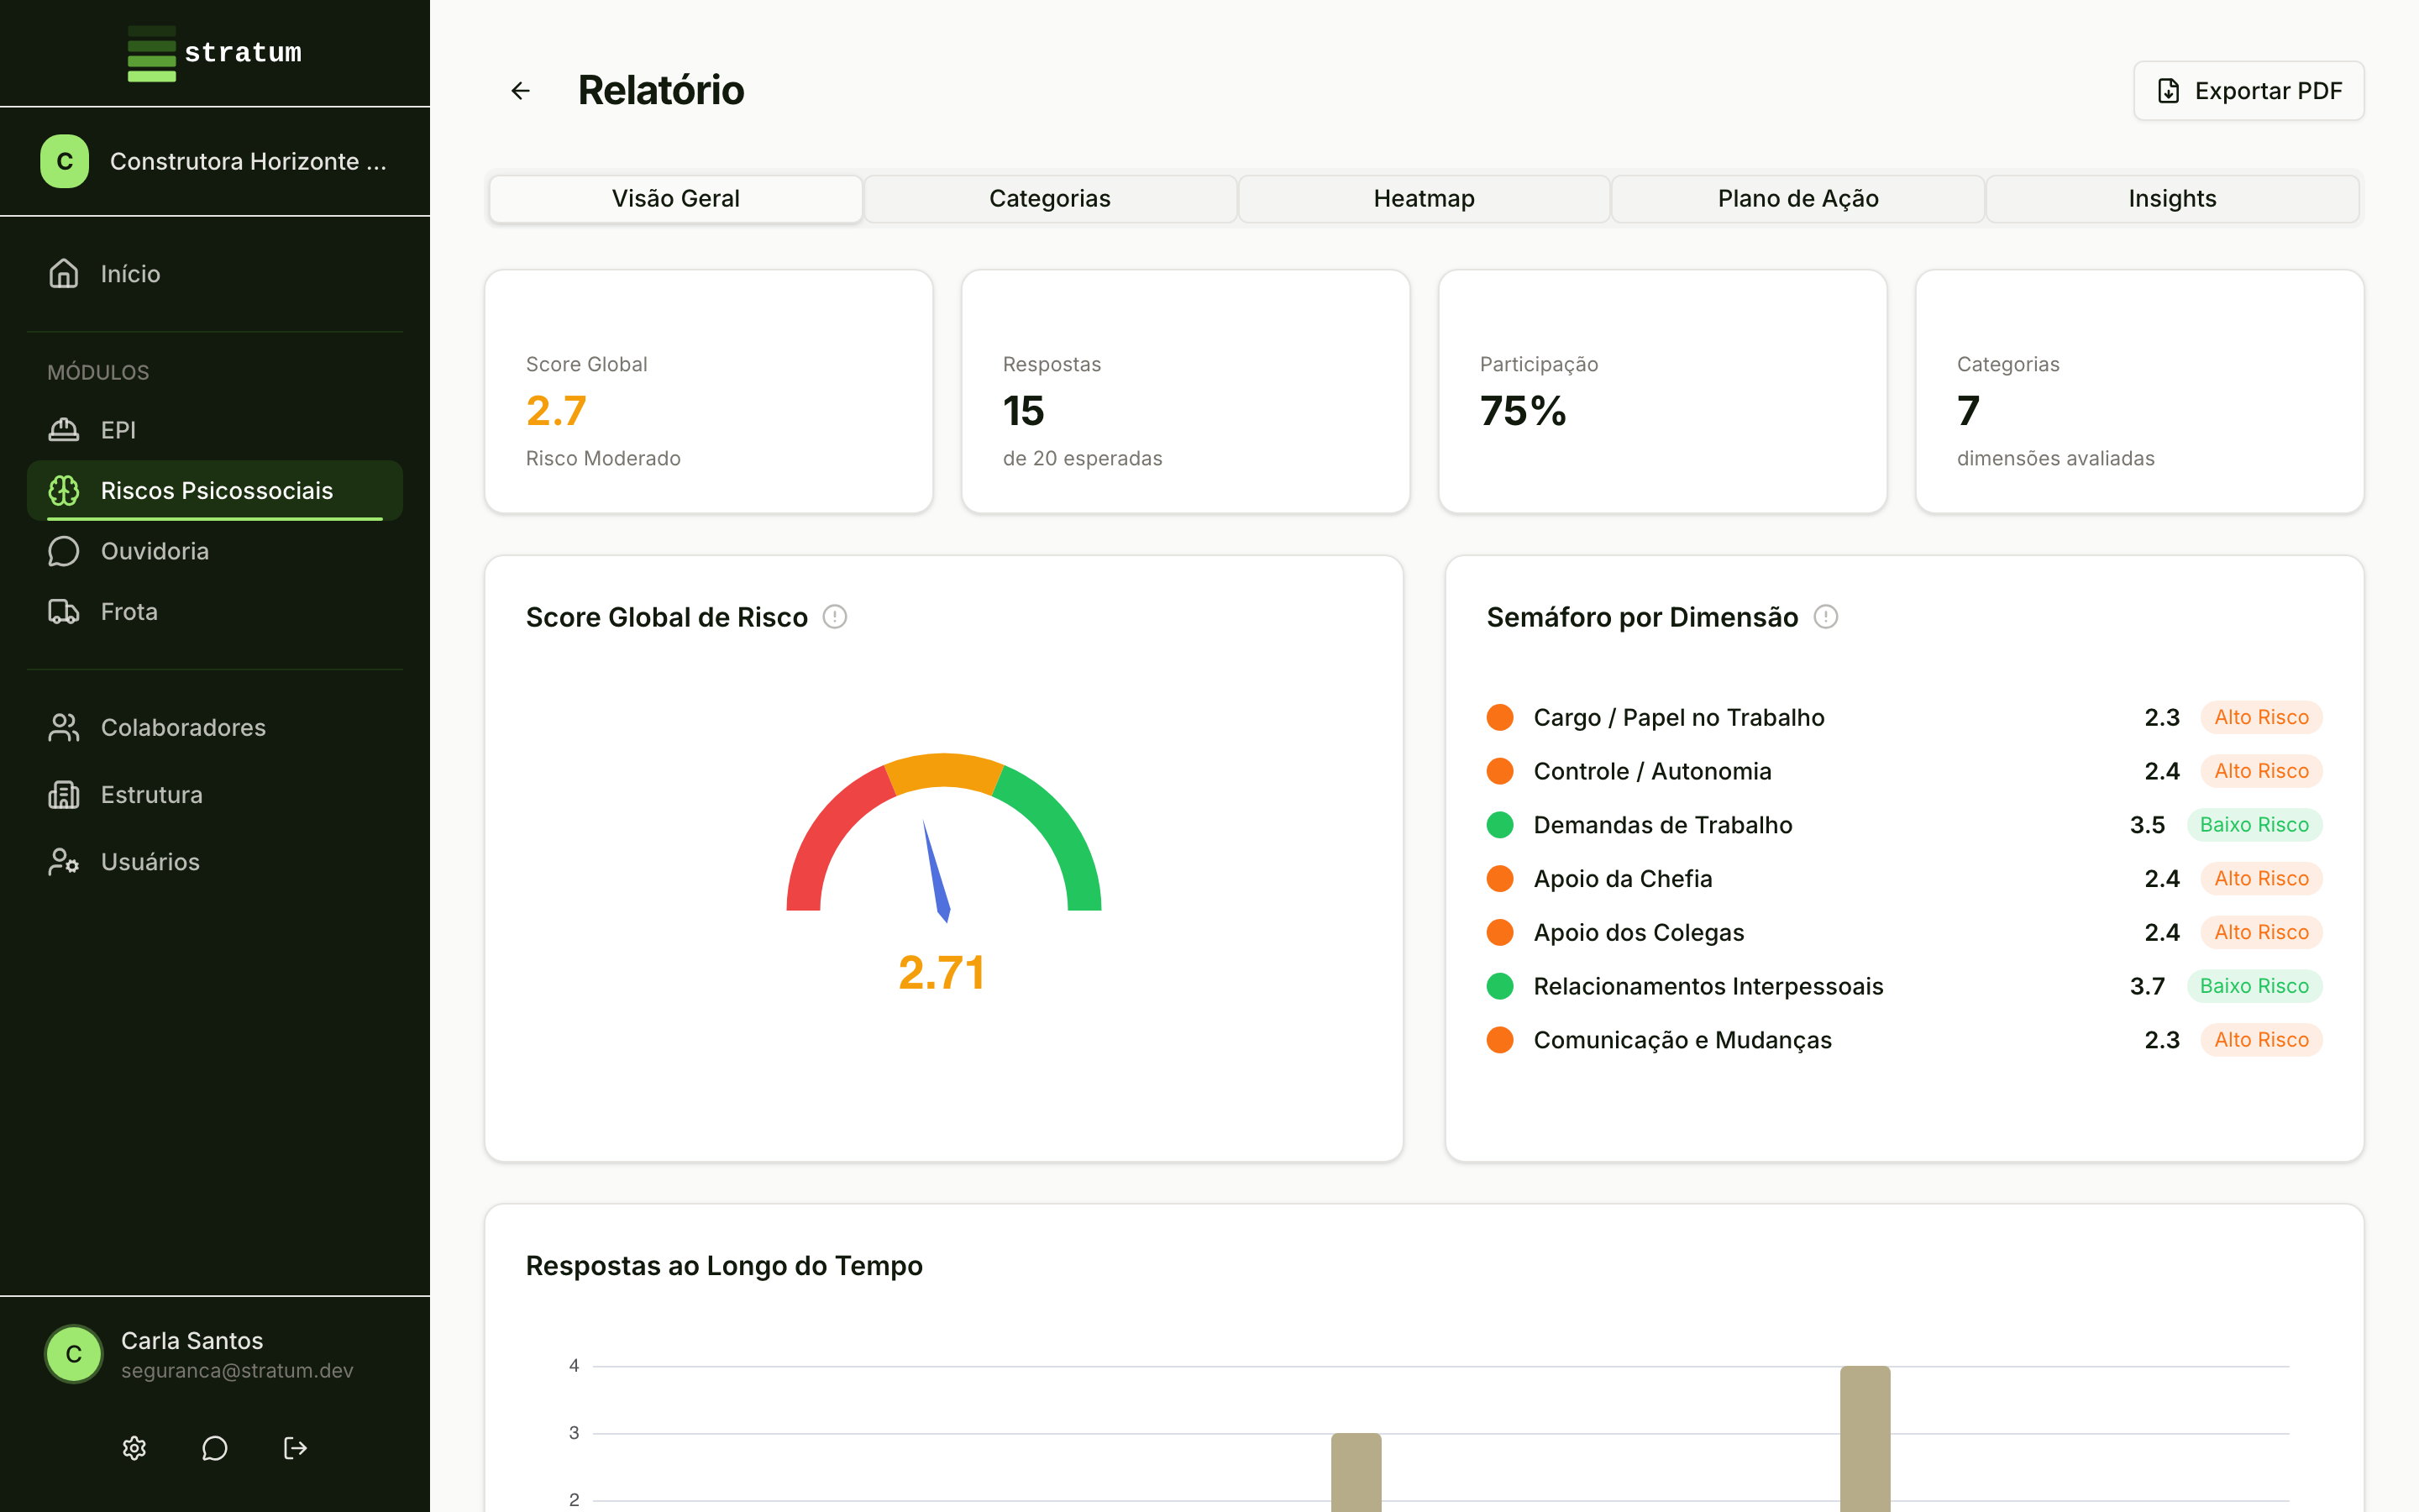The image size is (2419, 1512).
Task: Click the Frota truck icon
Action: click(64, 611)
